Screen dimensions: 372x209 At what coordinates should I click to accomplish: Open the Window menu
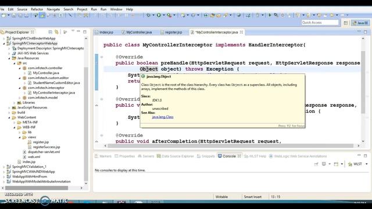(116, 9)
